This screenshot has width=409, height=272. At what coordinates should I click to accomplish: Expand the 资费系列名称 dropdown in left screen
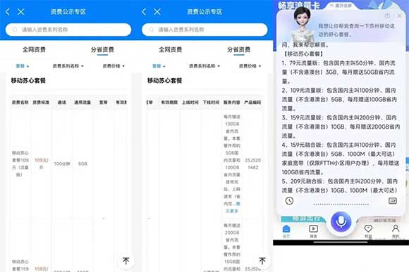68,66
